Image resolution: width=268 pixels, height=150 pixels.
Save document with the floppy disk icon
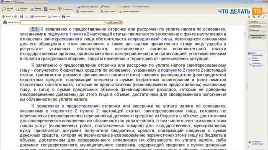21,17
